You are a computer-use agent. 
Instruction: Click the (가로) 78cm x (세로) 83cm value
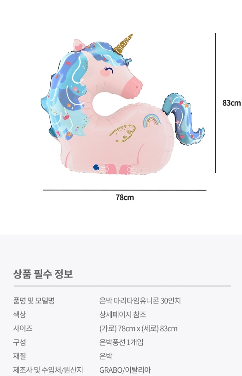point(139,328)
